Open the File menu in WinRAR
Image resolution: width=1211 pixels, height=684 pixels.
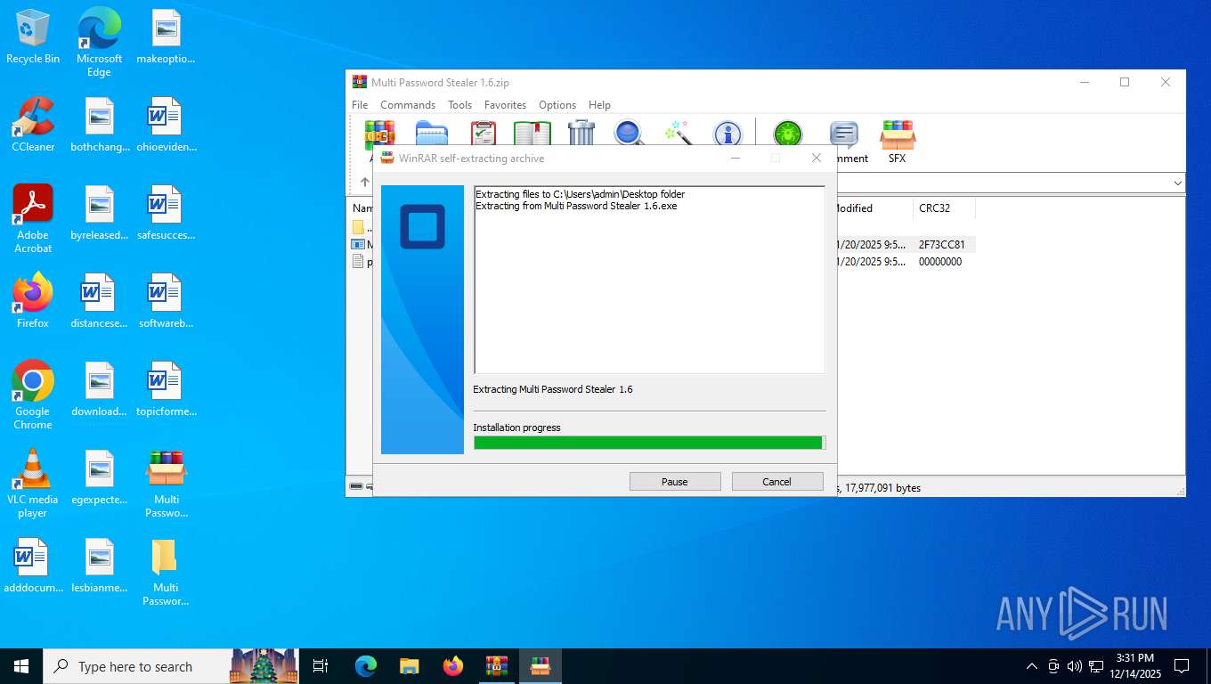pyautogui.click(x=360, y=104)
